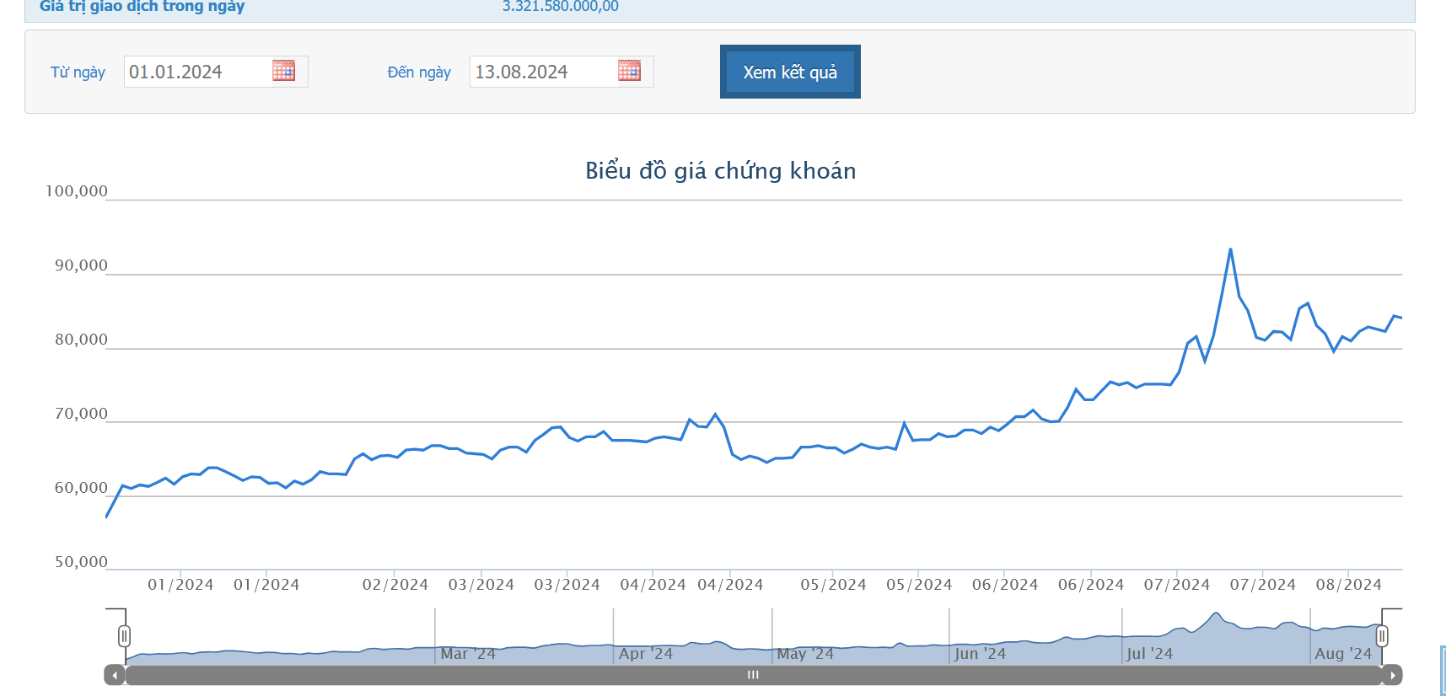
Task: Click the scrollbar thumb grip below the navigator
Action: [753, 675]
